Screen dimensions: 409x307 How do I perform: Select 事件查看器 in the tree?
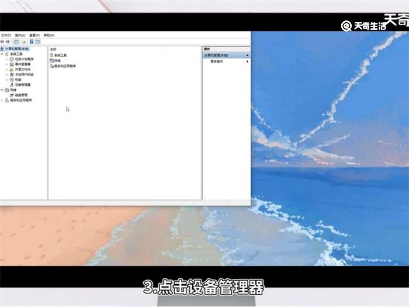[x=23, y=64]
